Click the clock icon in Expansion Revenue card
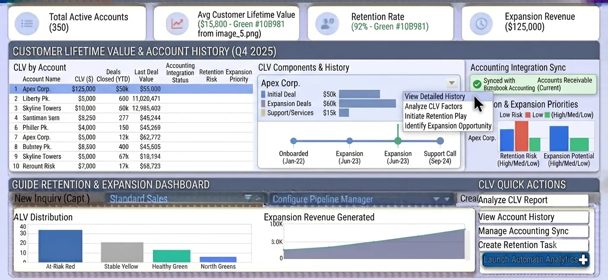608x280 pixels. pyautogui.click(x=481, y=24)
